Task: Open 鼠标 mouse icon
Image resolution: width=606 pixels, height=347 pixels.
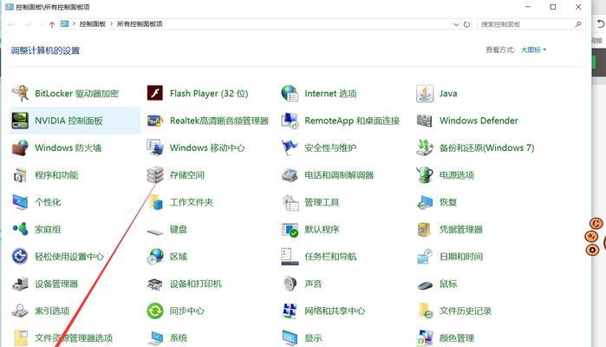Action: [425, 285]
